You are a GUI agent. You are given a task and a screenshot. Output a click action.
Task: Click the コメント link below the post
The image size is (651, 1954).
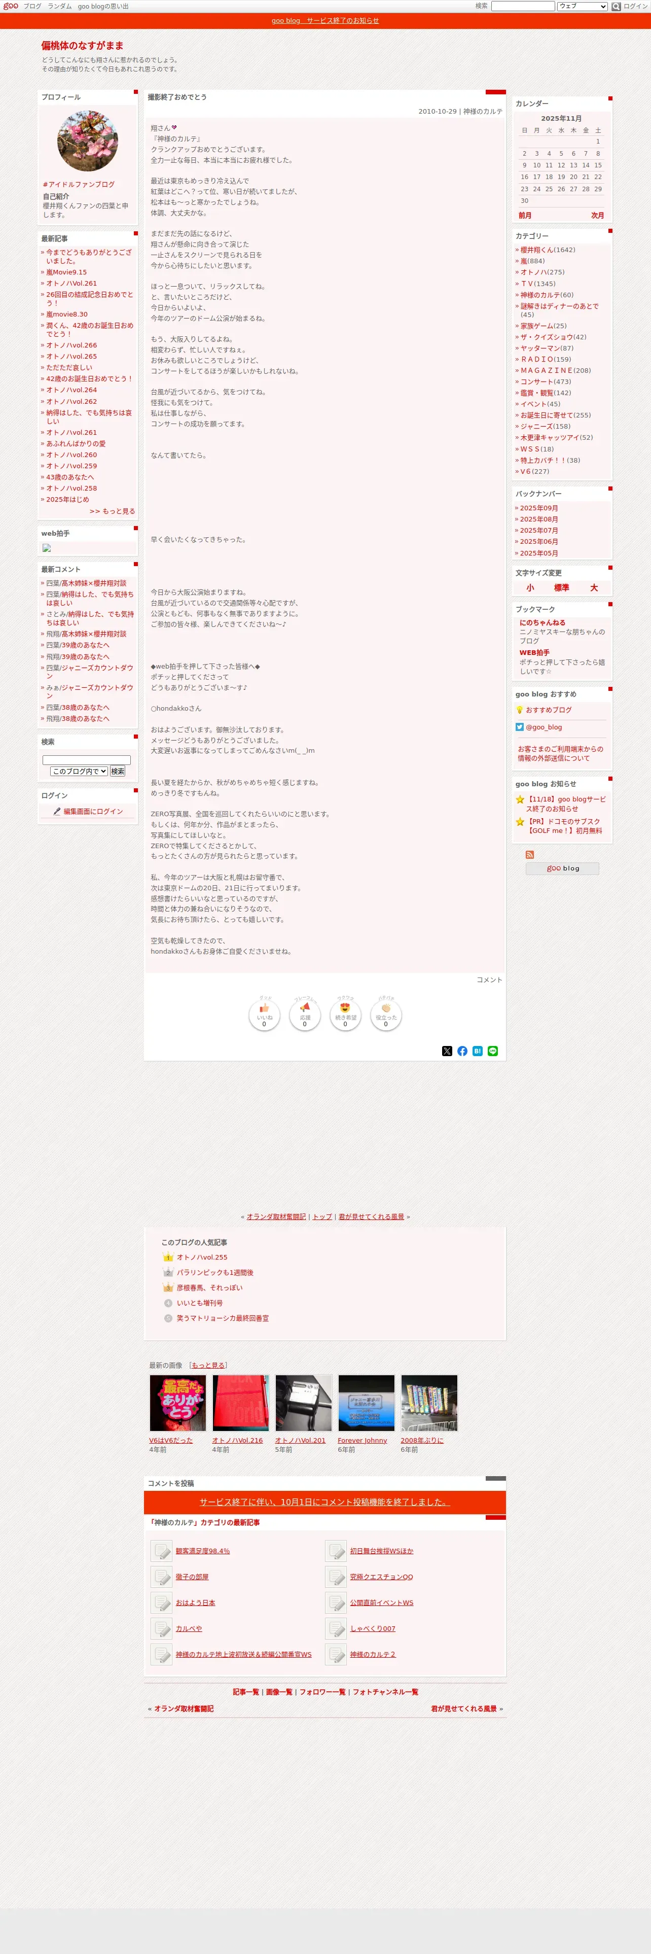pos(490,980)
